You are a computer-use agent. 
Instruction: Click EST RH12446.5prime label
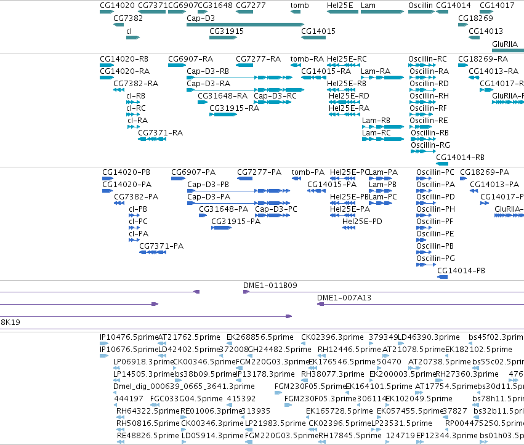pos(349,350)
